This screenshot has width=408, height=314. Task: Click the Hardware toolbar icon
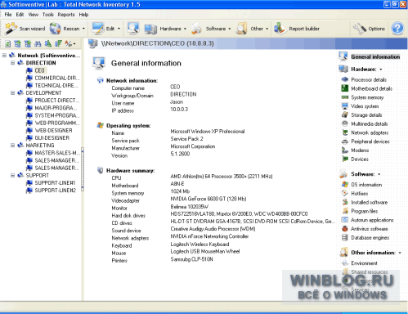point(150,29)
